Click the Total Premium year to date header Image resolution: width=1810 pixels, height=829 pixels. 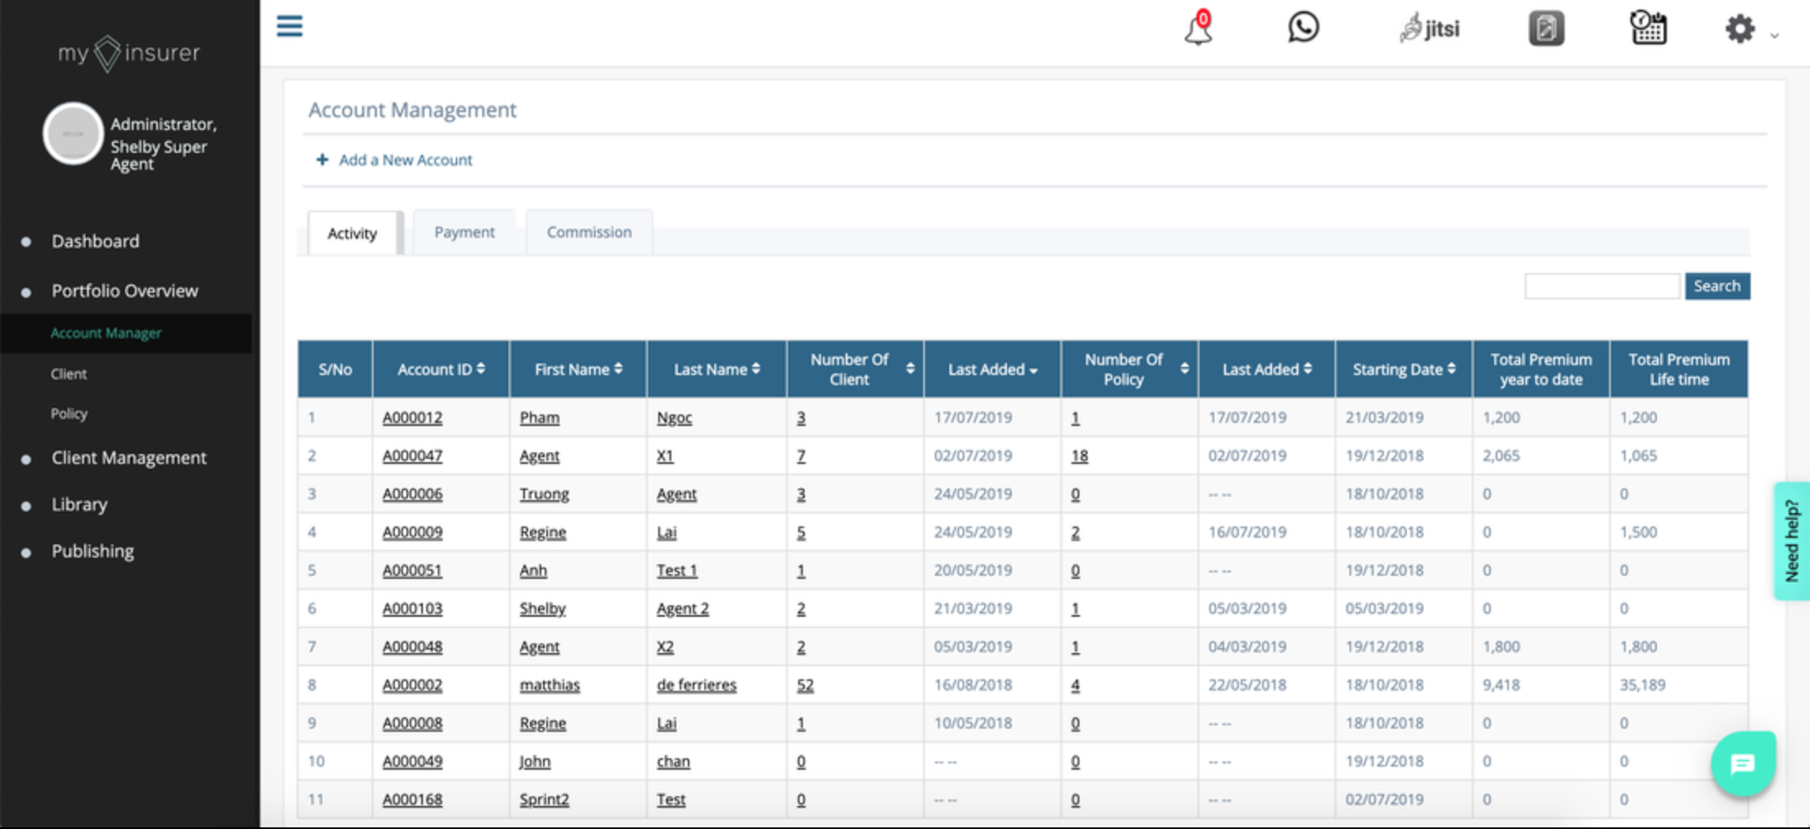1541,369
